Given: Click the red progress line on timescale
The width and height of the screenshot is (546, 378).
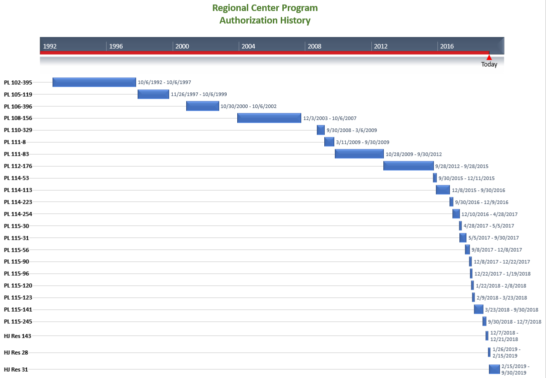Looking at the screenshot, I should (264, 52).
